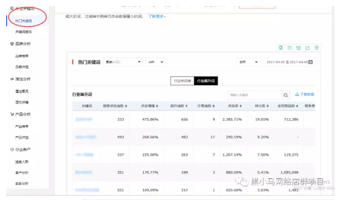Image resolution: width=338 pixels, height=200 pixels.
Task: Click the 1,085,098 product count cell
Action: point(290,172)
